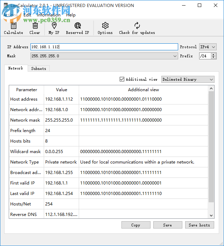This screenshot has height=246, width=224.
Task: Click the Value column header
Action: tap(62, 90)
